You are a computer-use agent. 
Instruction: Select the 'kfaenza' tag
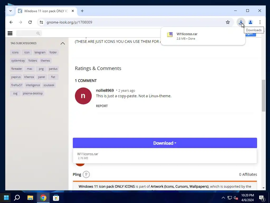tap(29, 77)
